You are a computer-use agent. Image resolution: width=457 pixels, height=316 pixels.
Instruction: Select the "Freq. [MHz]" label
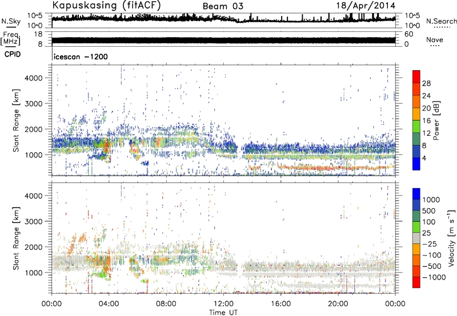tap(10, 38)
